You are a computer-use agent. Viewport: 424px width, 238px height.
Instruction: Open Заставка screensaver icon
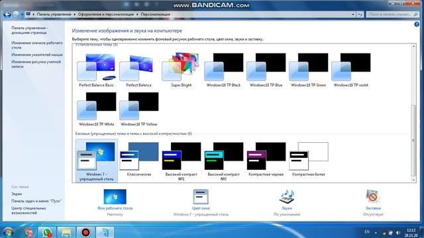[x=373, y=197]
